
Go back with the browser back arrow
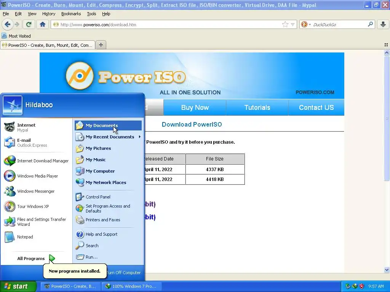8,24
